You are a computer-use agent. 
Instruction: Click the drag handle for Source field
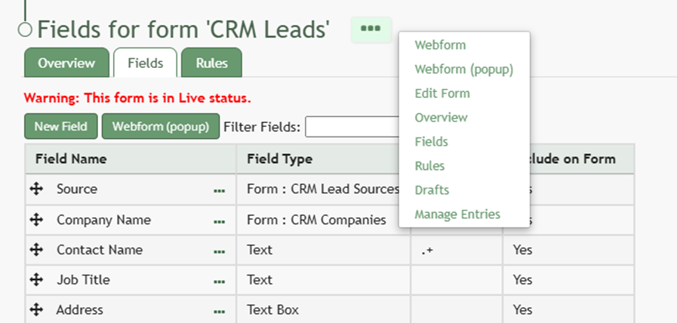coord(35,189)
